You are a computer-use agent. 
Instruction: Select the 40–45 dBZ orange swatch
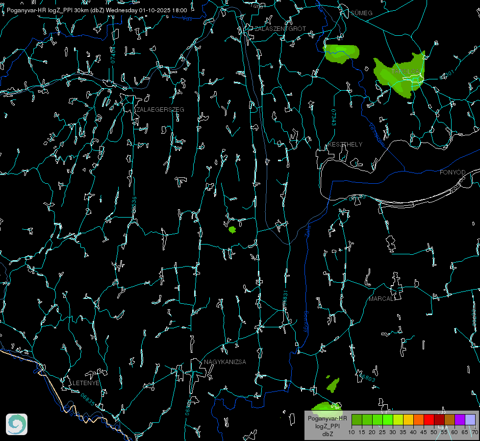[x=419, y=419]
